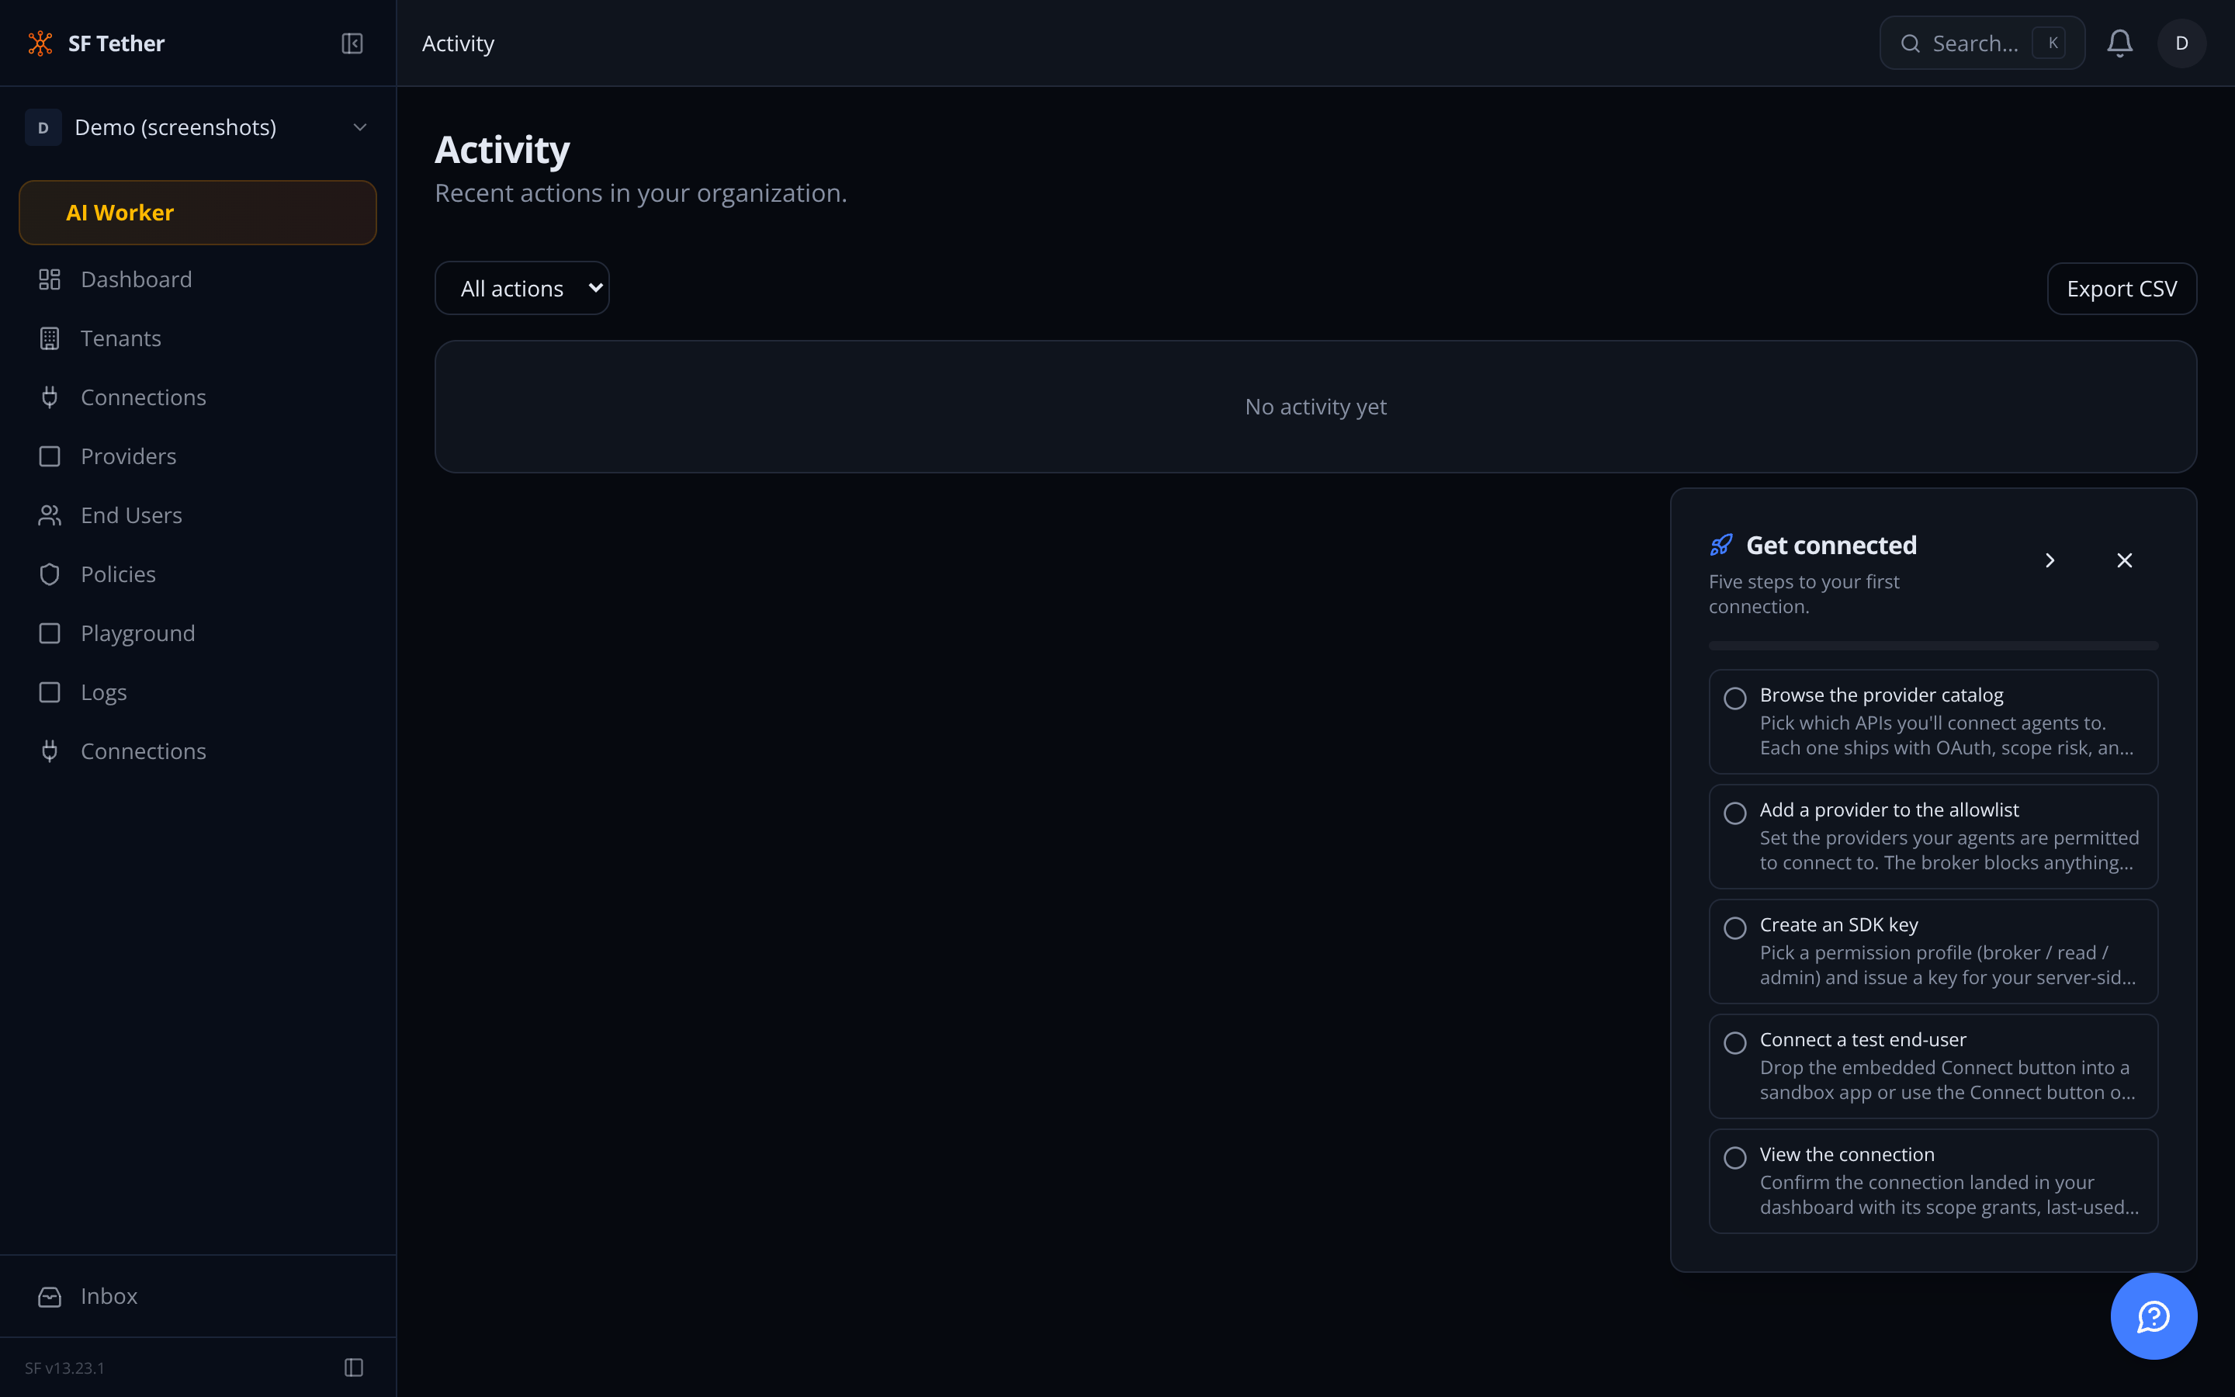Open Playground page

[198, 634]
